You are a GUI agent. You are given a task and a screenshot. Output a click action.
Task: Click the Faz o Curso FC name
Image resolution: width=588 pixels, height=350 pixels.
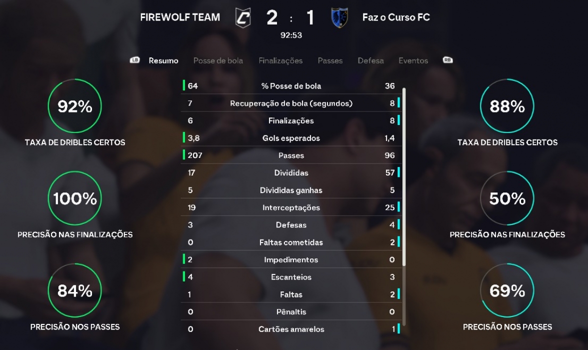396,17
